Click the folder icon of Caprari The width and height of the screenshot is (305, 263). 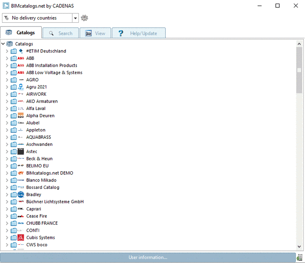click(13, 209)
